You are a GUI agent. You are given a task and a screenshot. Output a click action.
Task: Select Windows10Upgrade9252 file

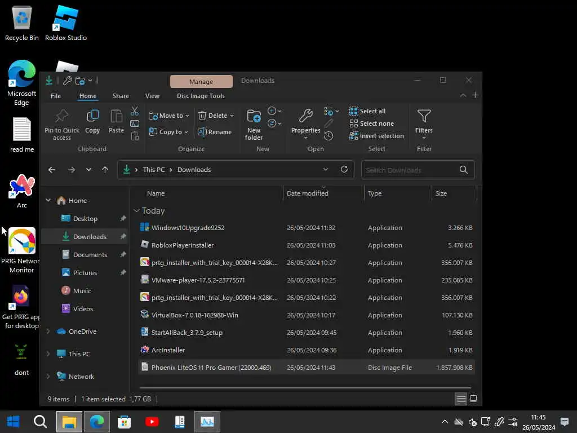pos(306,228)
